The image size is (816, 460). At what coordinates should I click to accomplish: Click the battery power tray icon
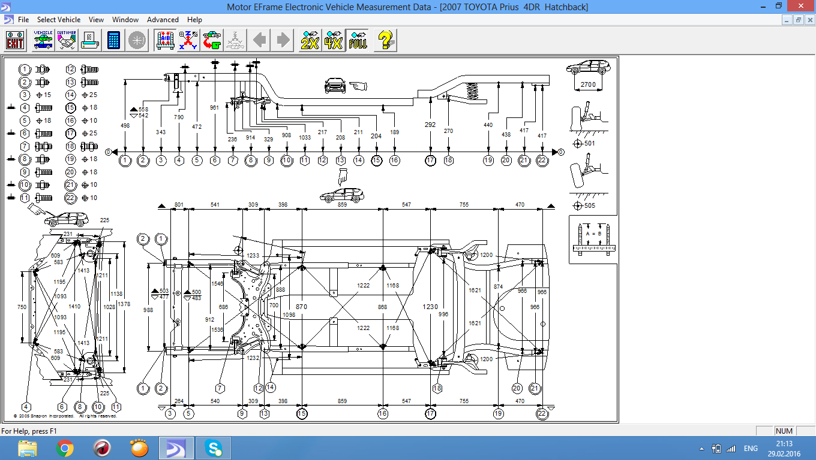tap(716, 448)
